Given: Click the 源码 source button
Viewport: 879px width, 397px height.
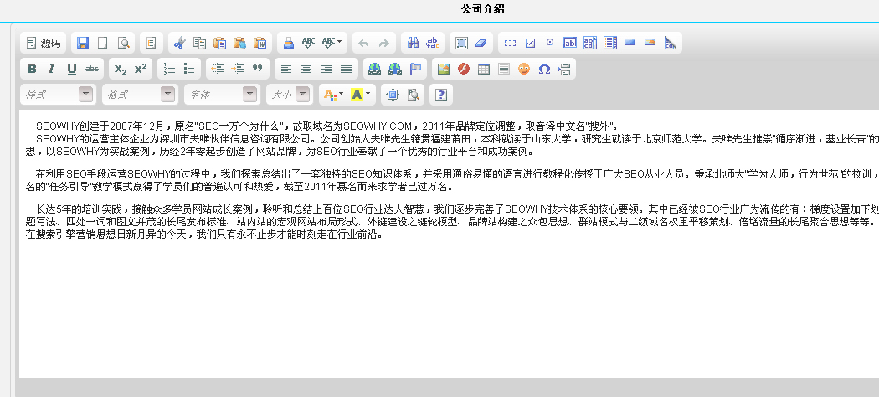Looking at the screenshot, I should (x=44, y=43).
